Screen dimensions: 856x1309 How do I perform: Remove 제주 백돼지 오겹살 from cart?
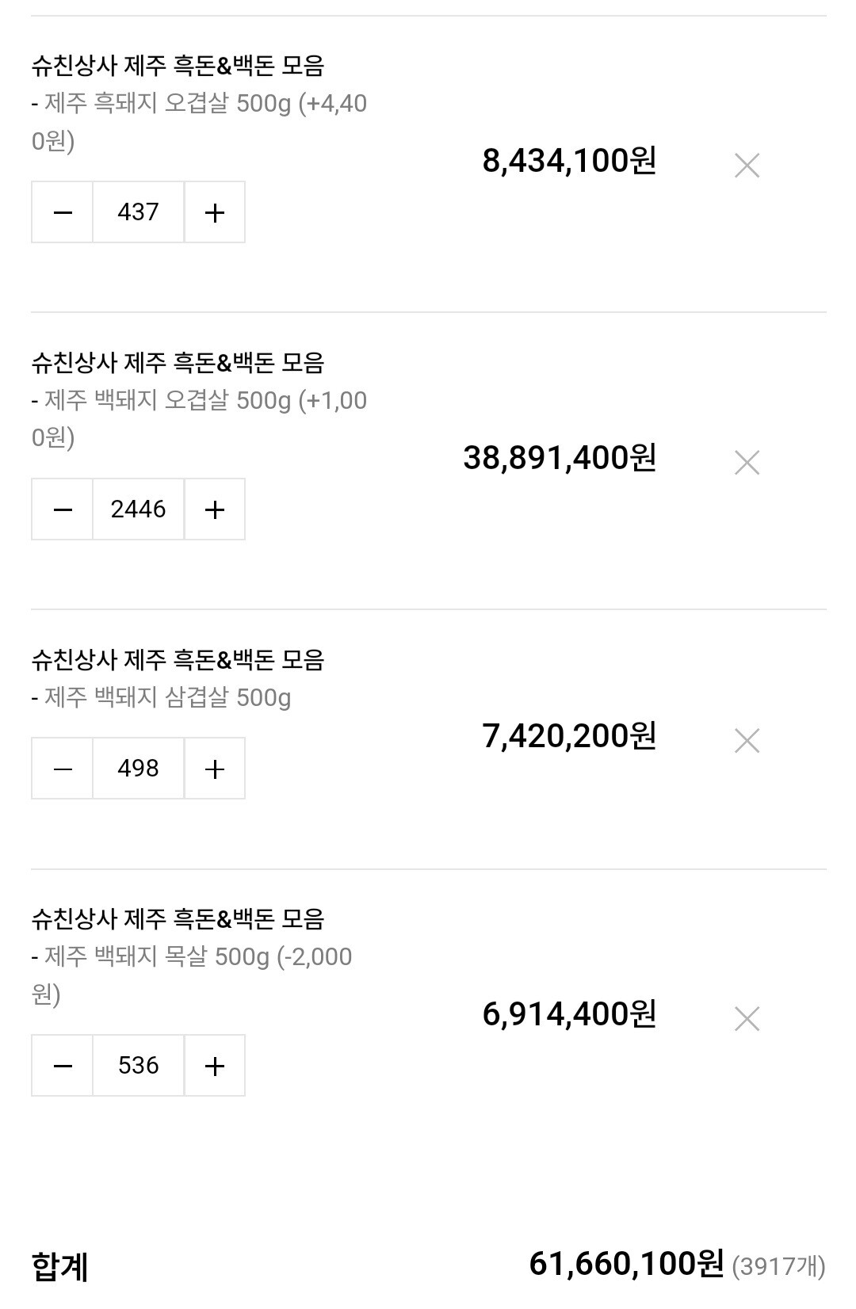click(x=747, y=462)
